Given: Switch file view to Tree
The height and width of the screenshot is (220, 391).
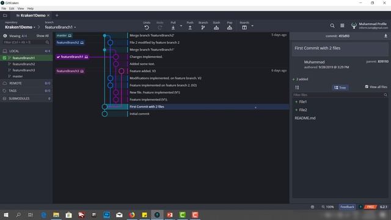Looking at the screenshot, I should [340, 87].
